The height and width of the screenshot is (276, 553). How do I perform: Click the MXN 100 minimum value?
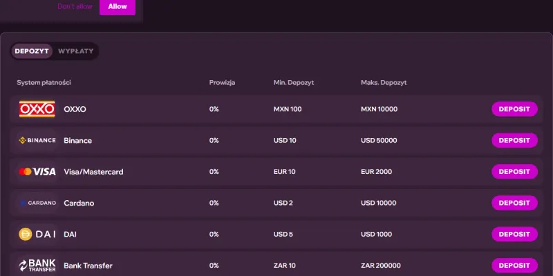[288, 109]
